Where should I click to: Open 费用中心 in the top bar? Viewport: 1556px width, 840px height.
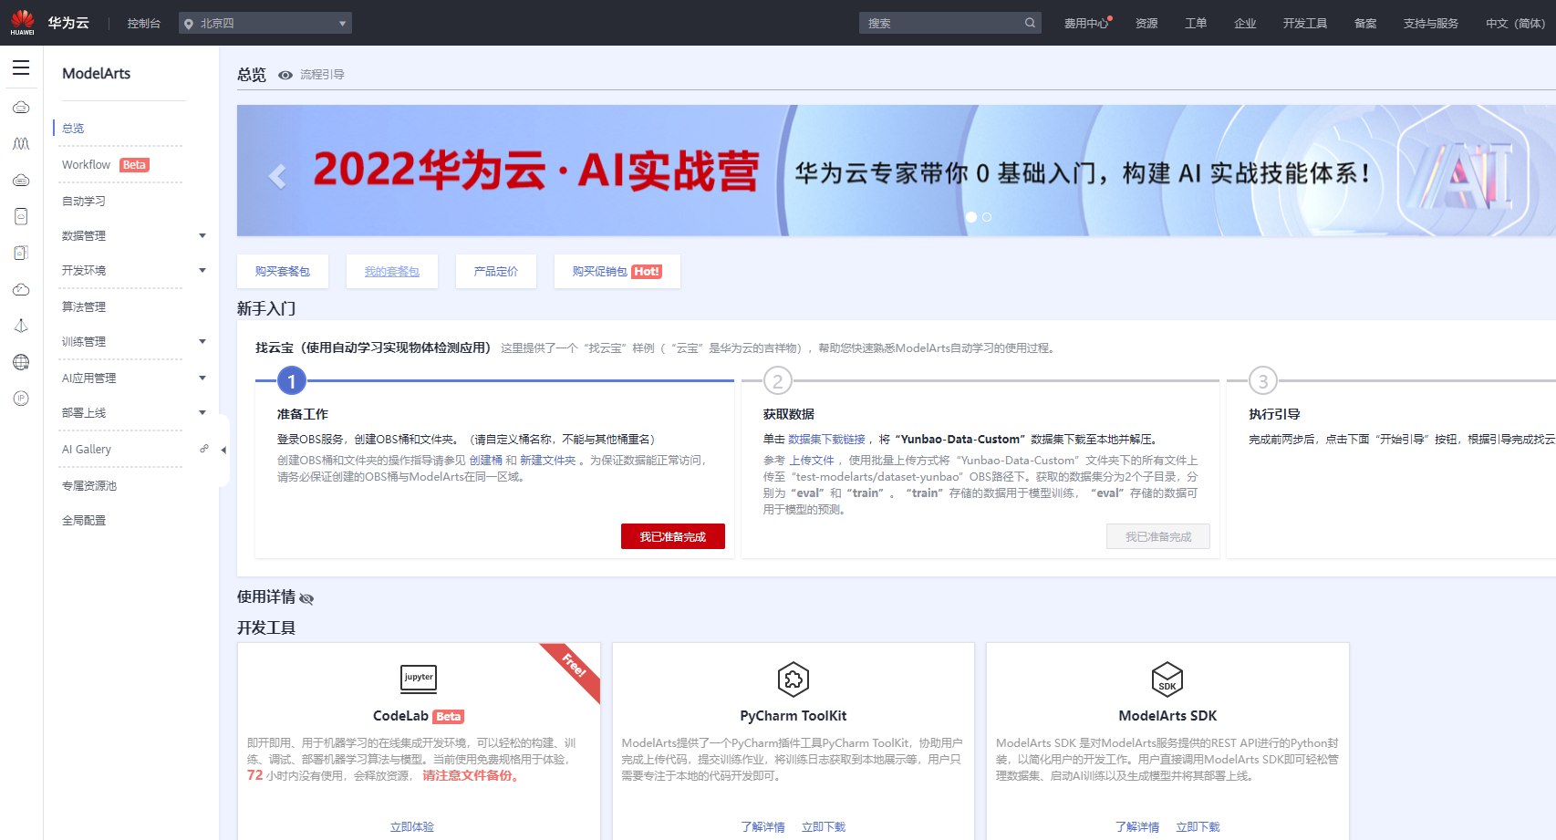pyautogui.click(x=1086, y=24)
